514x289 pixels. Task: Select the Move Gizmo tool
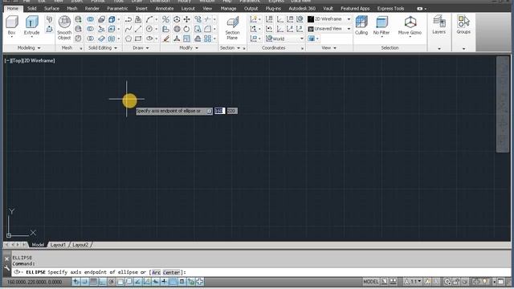[410, 25]
